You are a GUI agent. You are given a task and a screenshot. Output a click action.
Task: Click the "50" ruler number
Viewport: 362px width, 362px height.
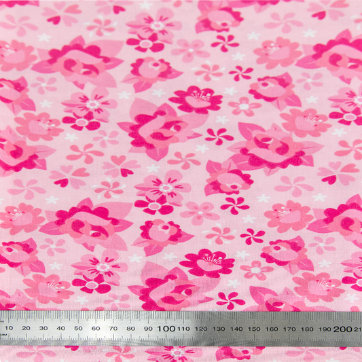tap(79, 328)
